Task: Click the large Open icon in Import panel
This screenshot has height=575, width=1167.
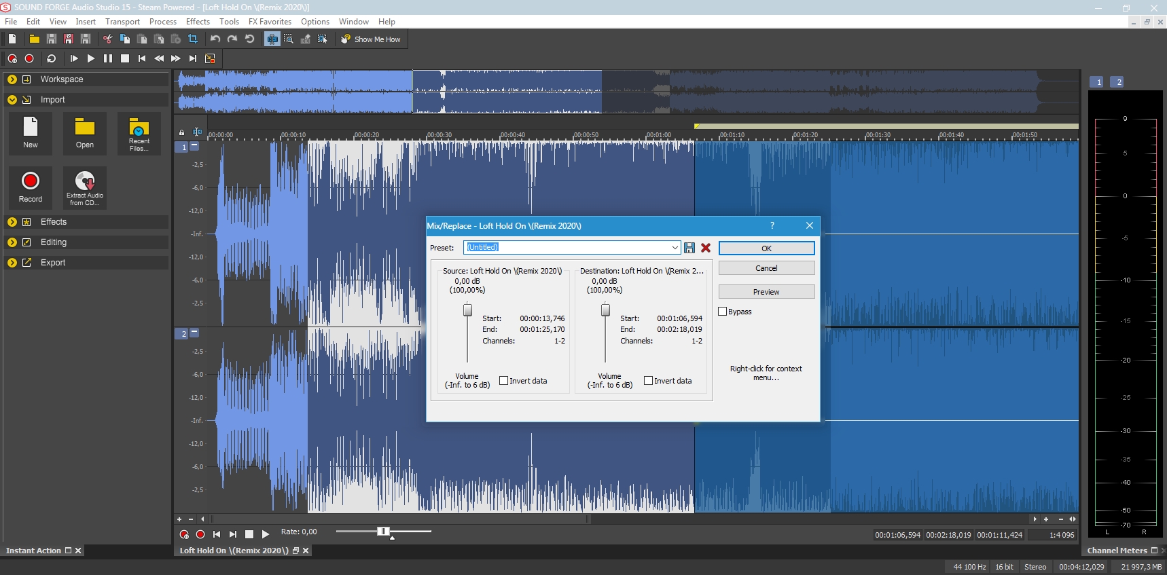Action: [85, 133]
